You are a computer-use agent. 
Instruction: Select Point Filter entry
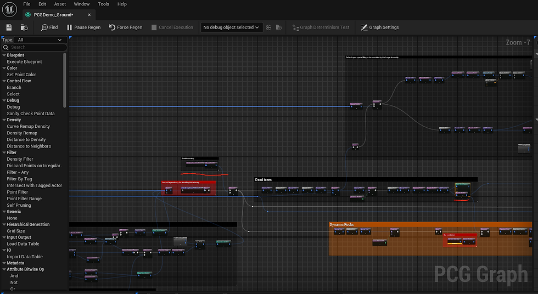[x=17, y=192]
